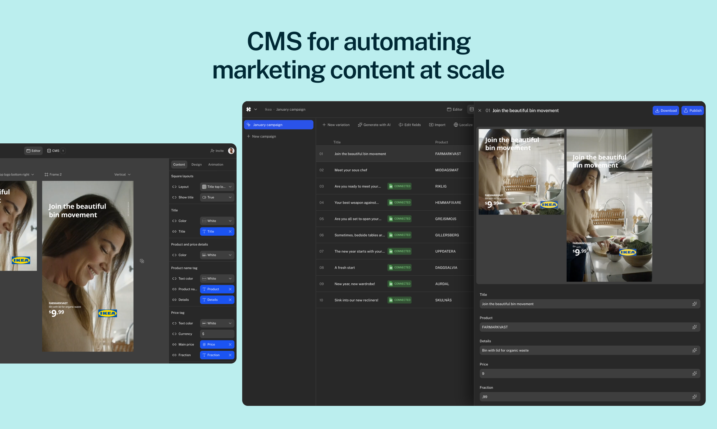The height and width of the screenshot is (429, 717).
Task: Expand the workspace chevron next to the logo
Action: (255, 109)
